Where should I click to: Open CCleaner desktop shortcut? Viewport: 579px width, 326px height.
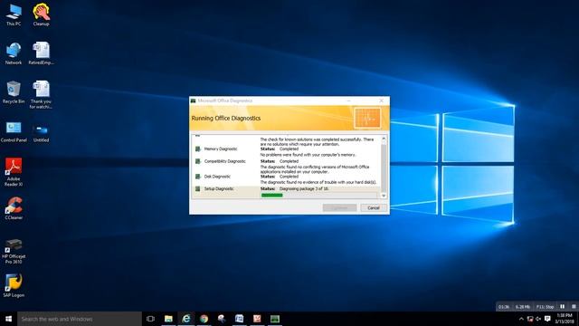click(x=14, y=208)
